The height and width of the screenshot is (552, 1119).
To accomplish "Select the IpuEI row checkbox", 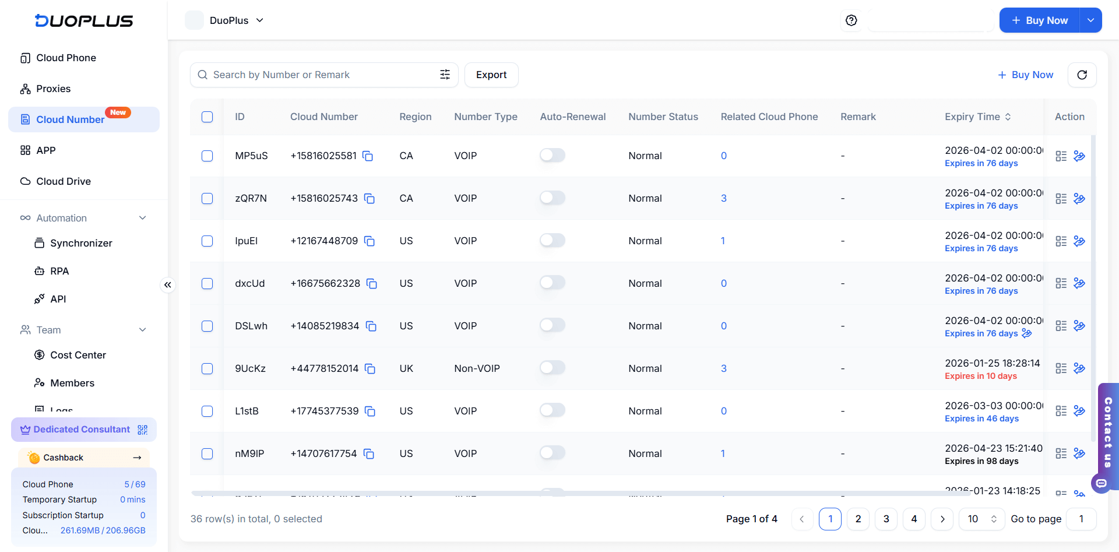I will pos(207,241).
